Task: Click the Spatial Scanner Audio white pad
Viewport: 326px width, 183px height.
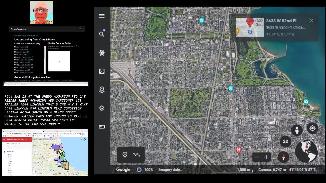Action: pos(59,61)
